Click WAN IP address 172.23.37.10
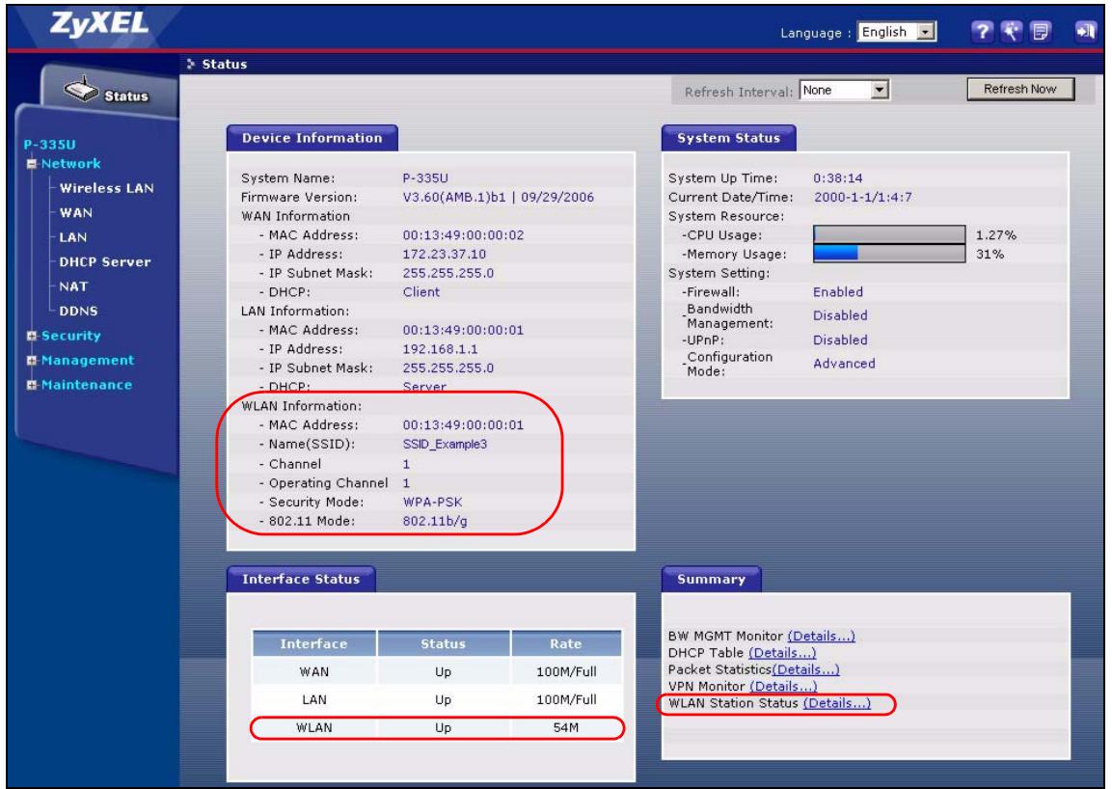1112x789 pixels. click(444, 254)
